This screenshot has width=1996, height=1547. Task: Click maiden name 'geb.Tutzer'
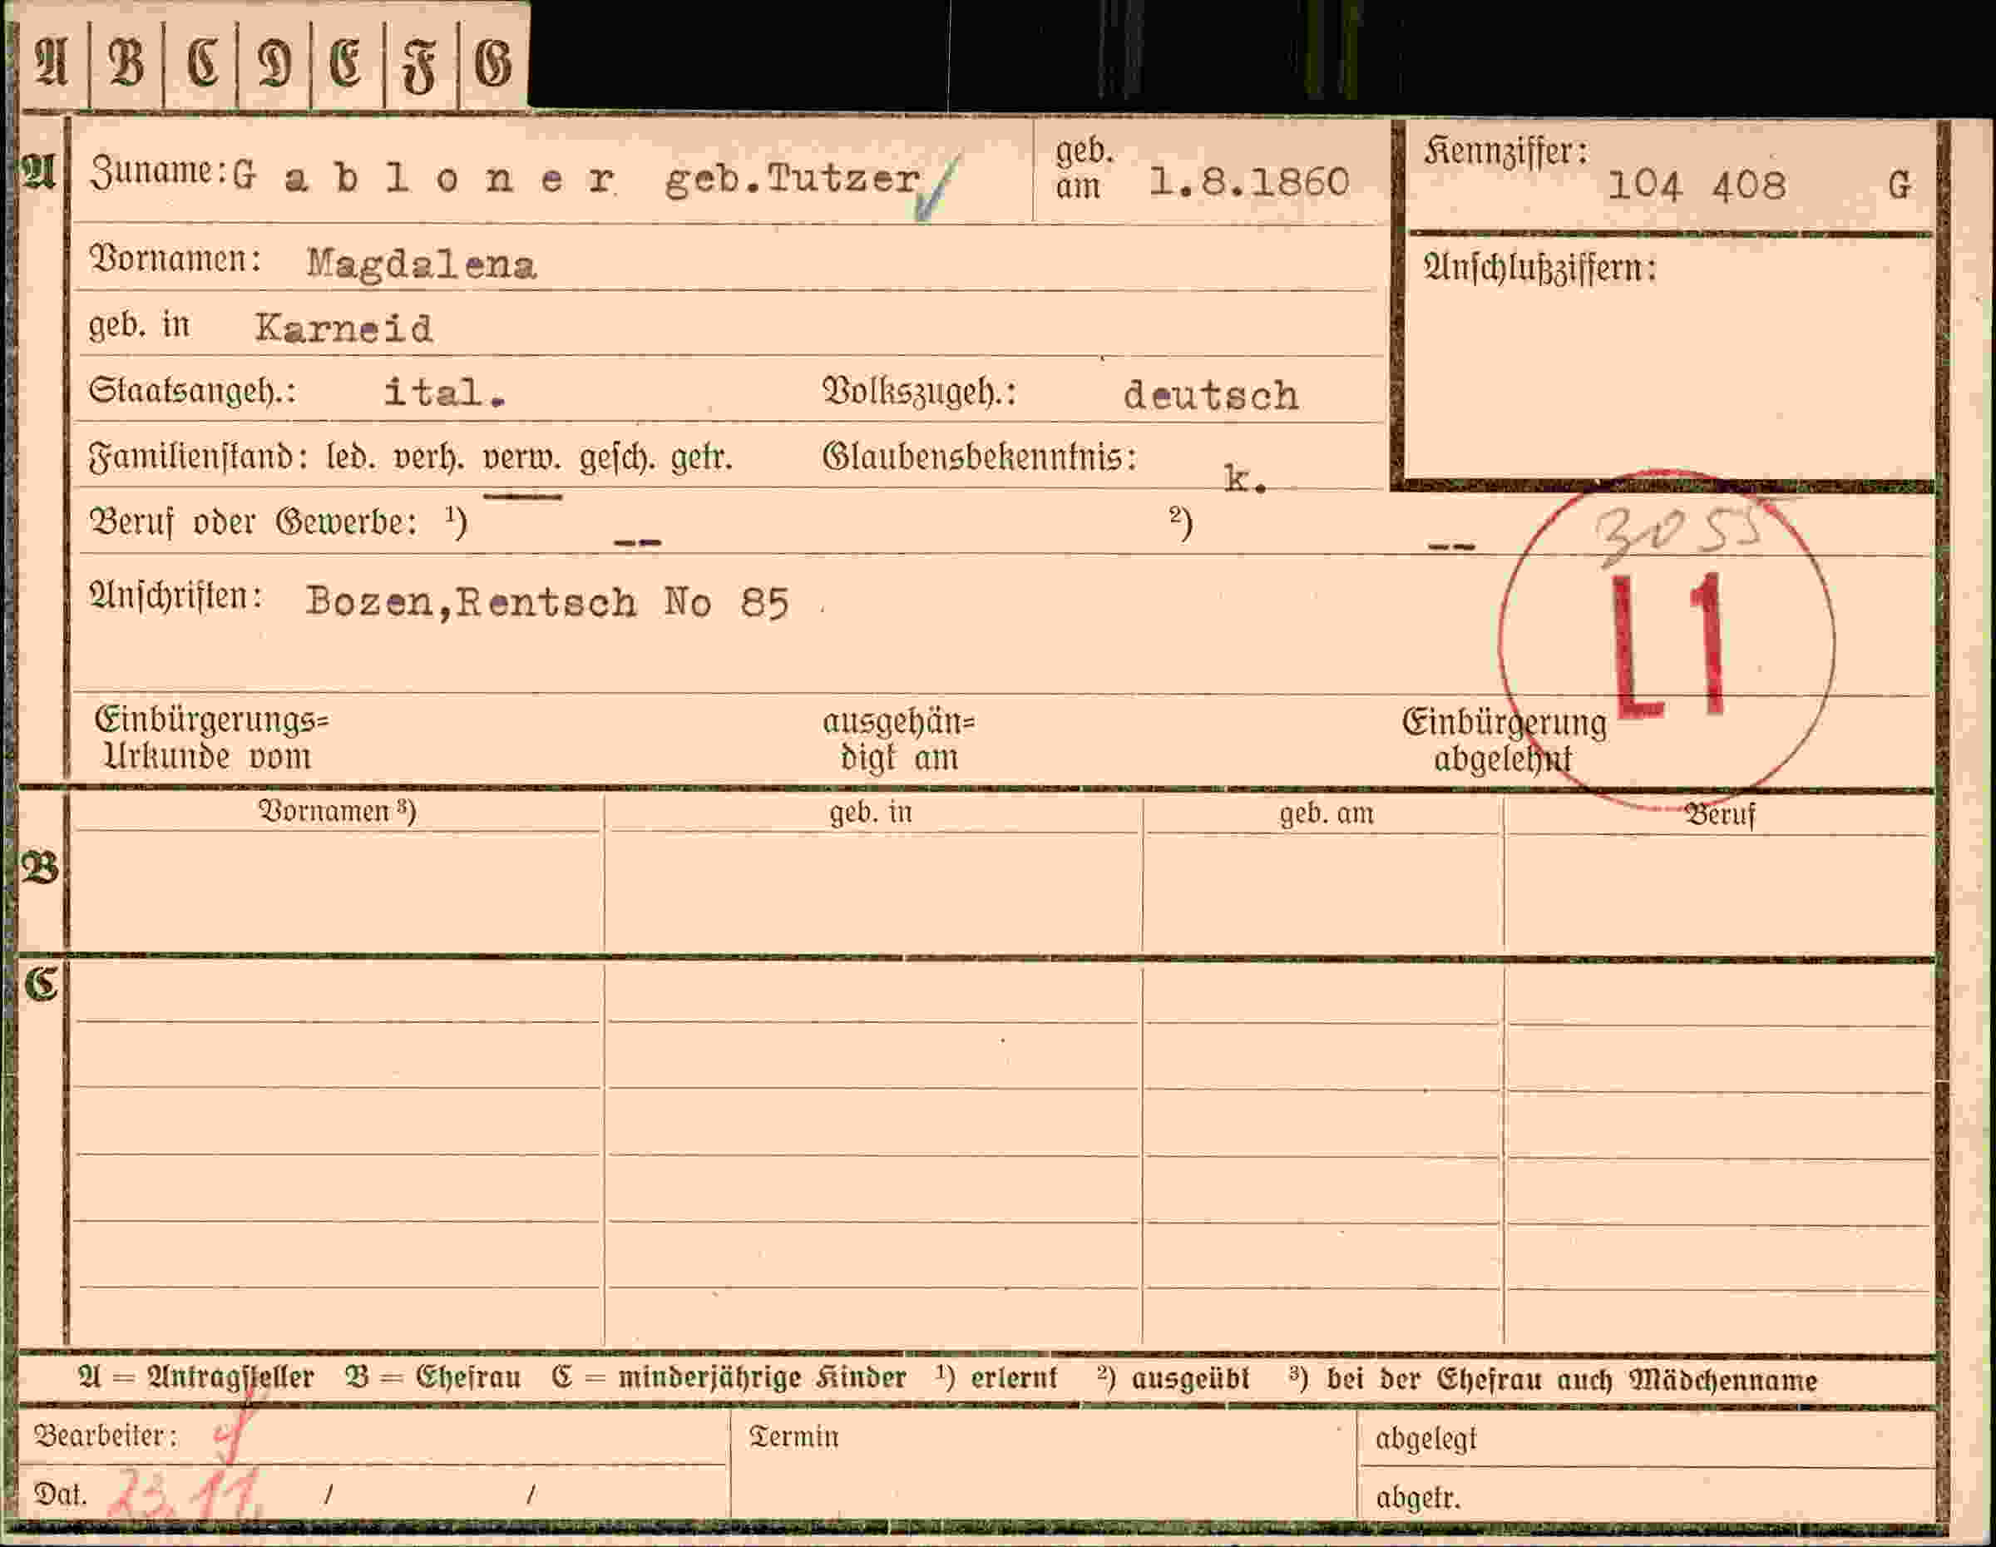[792, 180]
